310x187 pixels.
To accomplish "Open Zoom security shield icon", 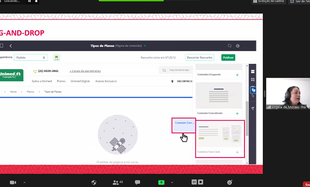I will [x=94, y=182].
